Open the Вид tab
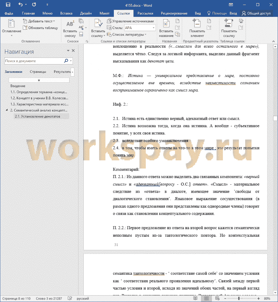The width and height of the screenshot is (278, 302). (198, 13)
